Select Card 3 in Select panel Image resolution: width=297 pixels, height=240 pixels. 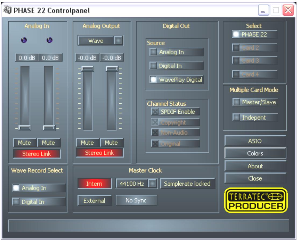[x=254, y=61]
